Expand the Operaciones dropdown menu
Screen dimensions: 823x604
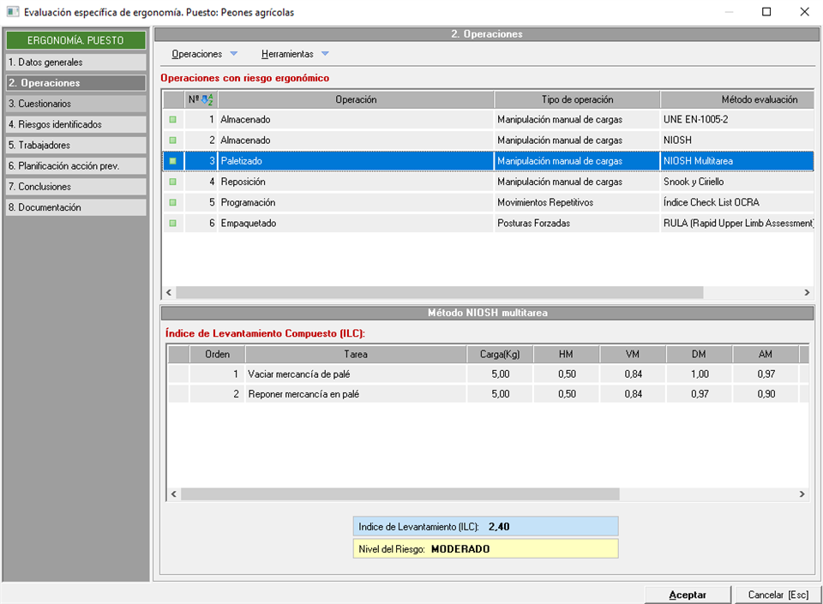[x=204, y=54]
